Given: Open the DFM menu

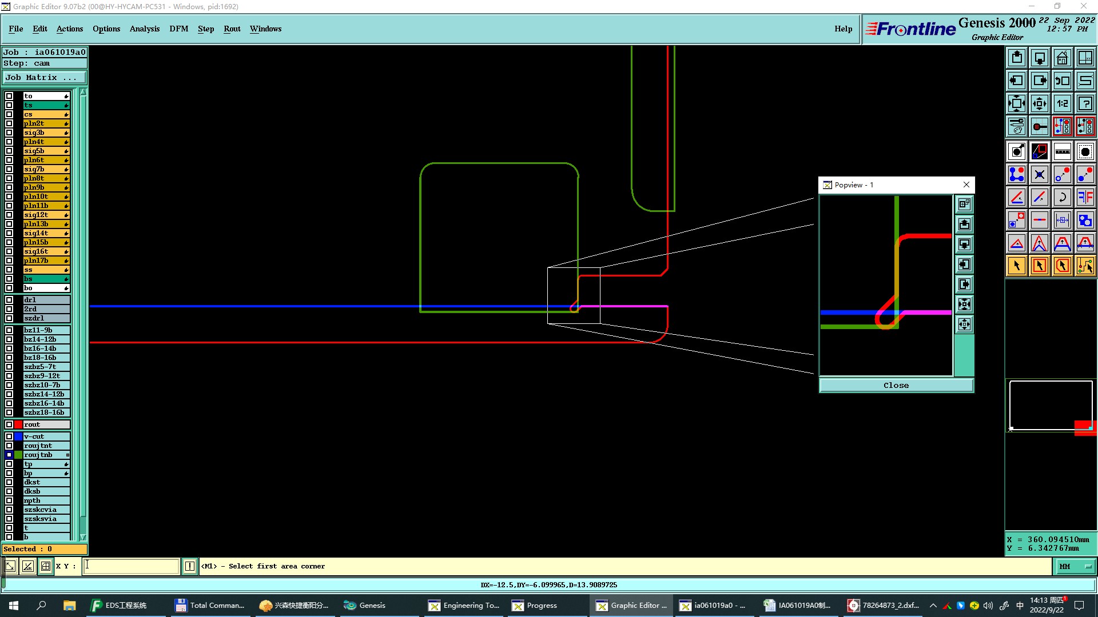Looking at the screenshot, I should point(178,29).
